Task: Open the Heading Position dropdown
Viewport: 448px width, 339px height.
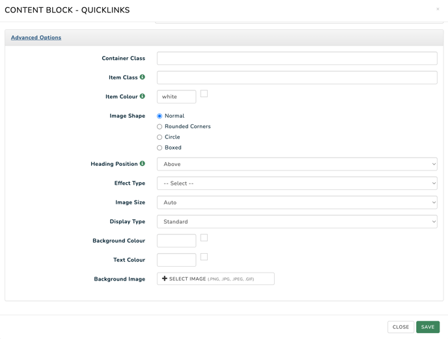Action: (x=297, y=164)
